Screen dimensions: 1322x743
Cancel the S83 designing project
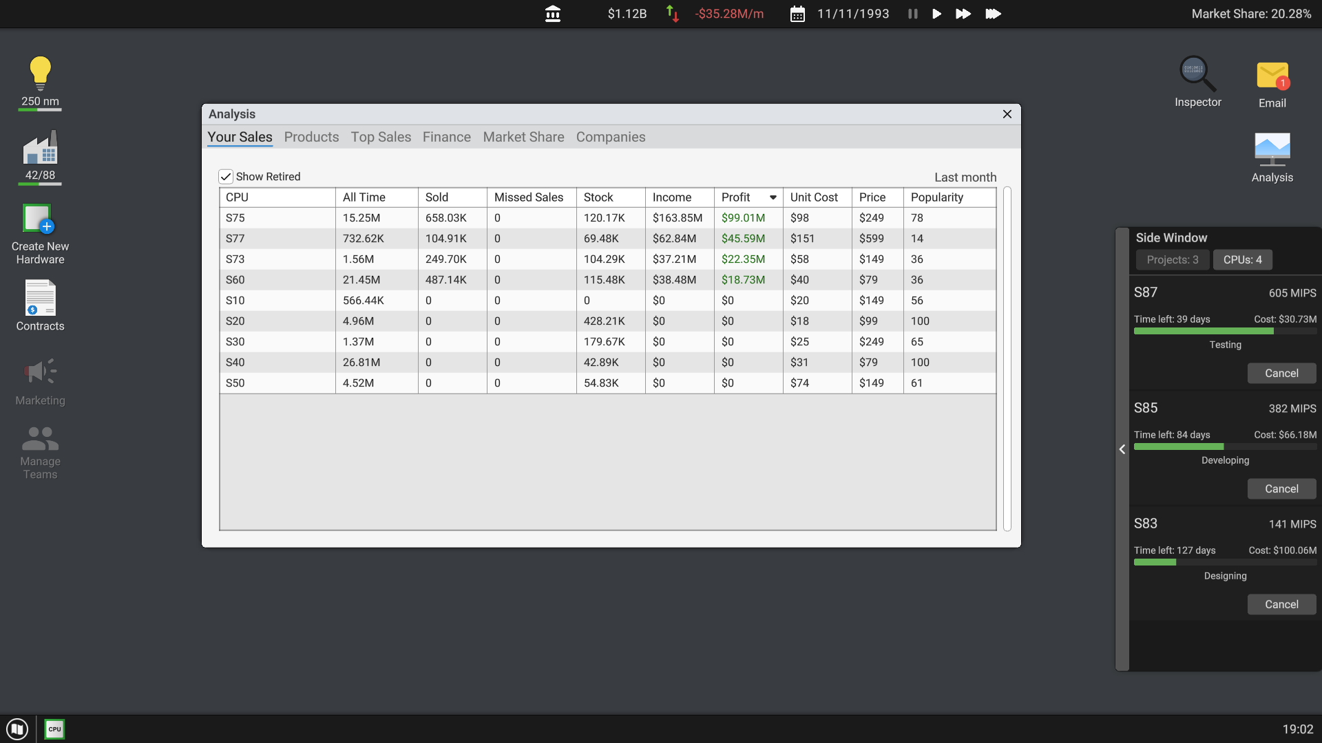1281,604
